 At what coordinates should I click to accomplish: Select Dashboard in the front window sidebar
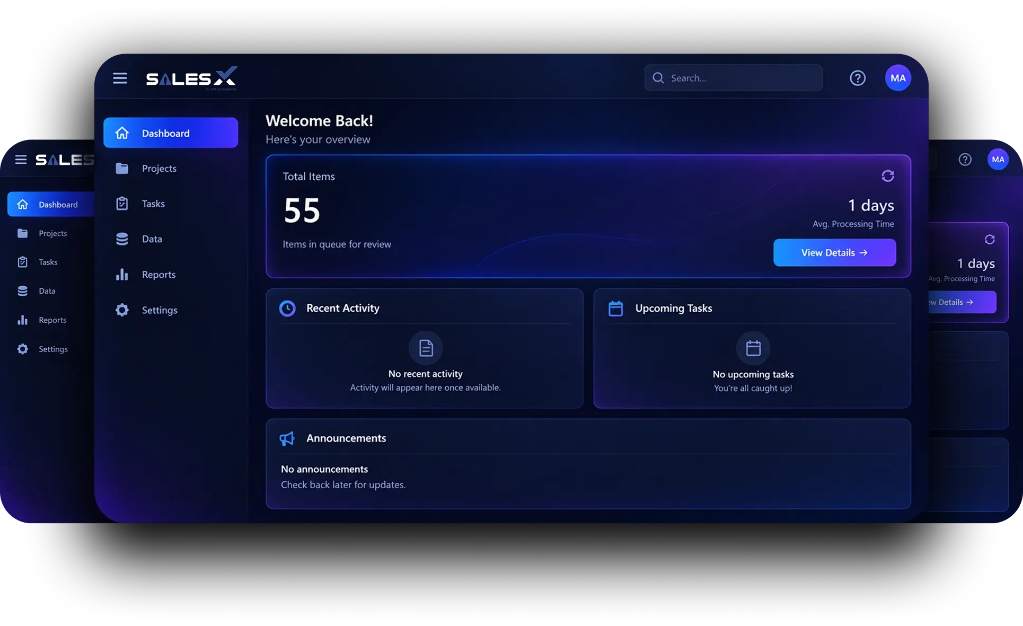pyautogui.click(x=171, y=133)
